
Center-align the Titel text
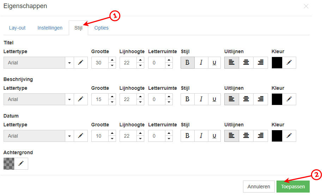pyautogui.click(x=246, y=63)
